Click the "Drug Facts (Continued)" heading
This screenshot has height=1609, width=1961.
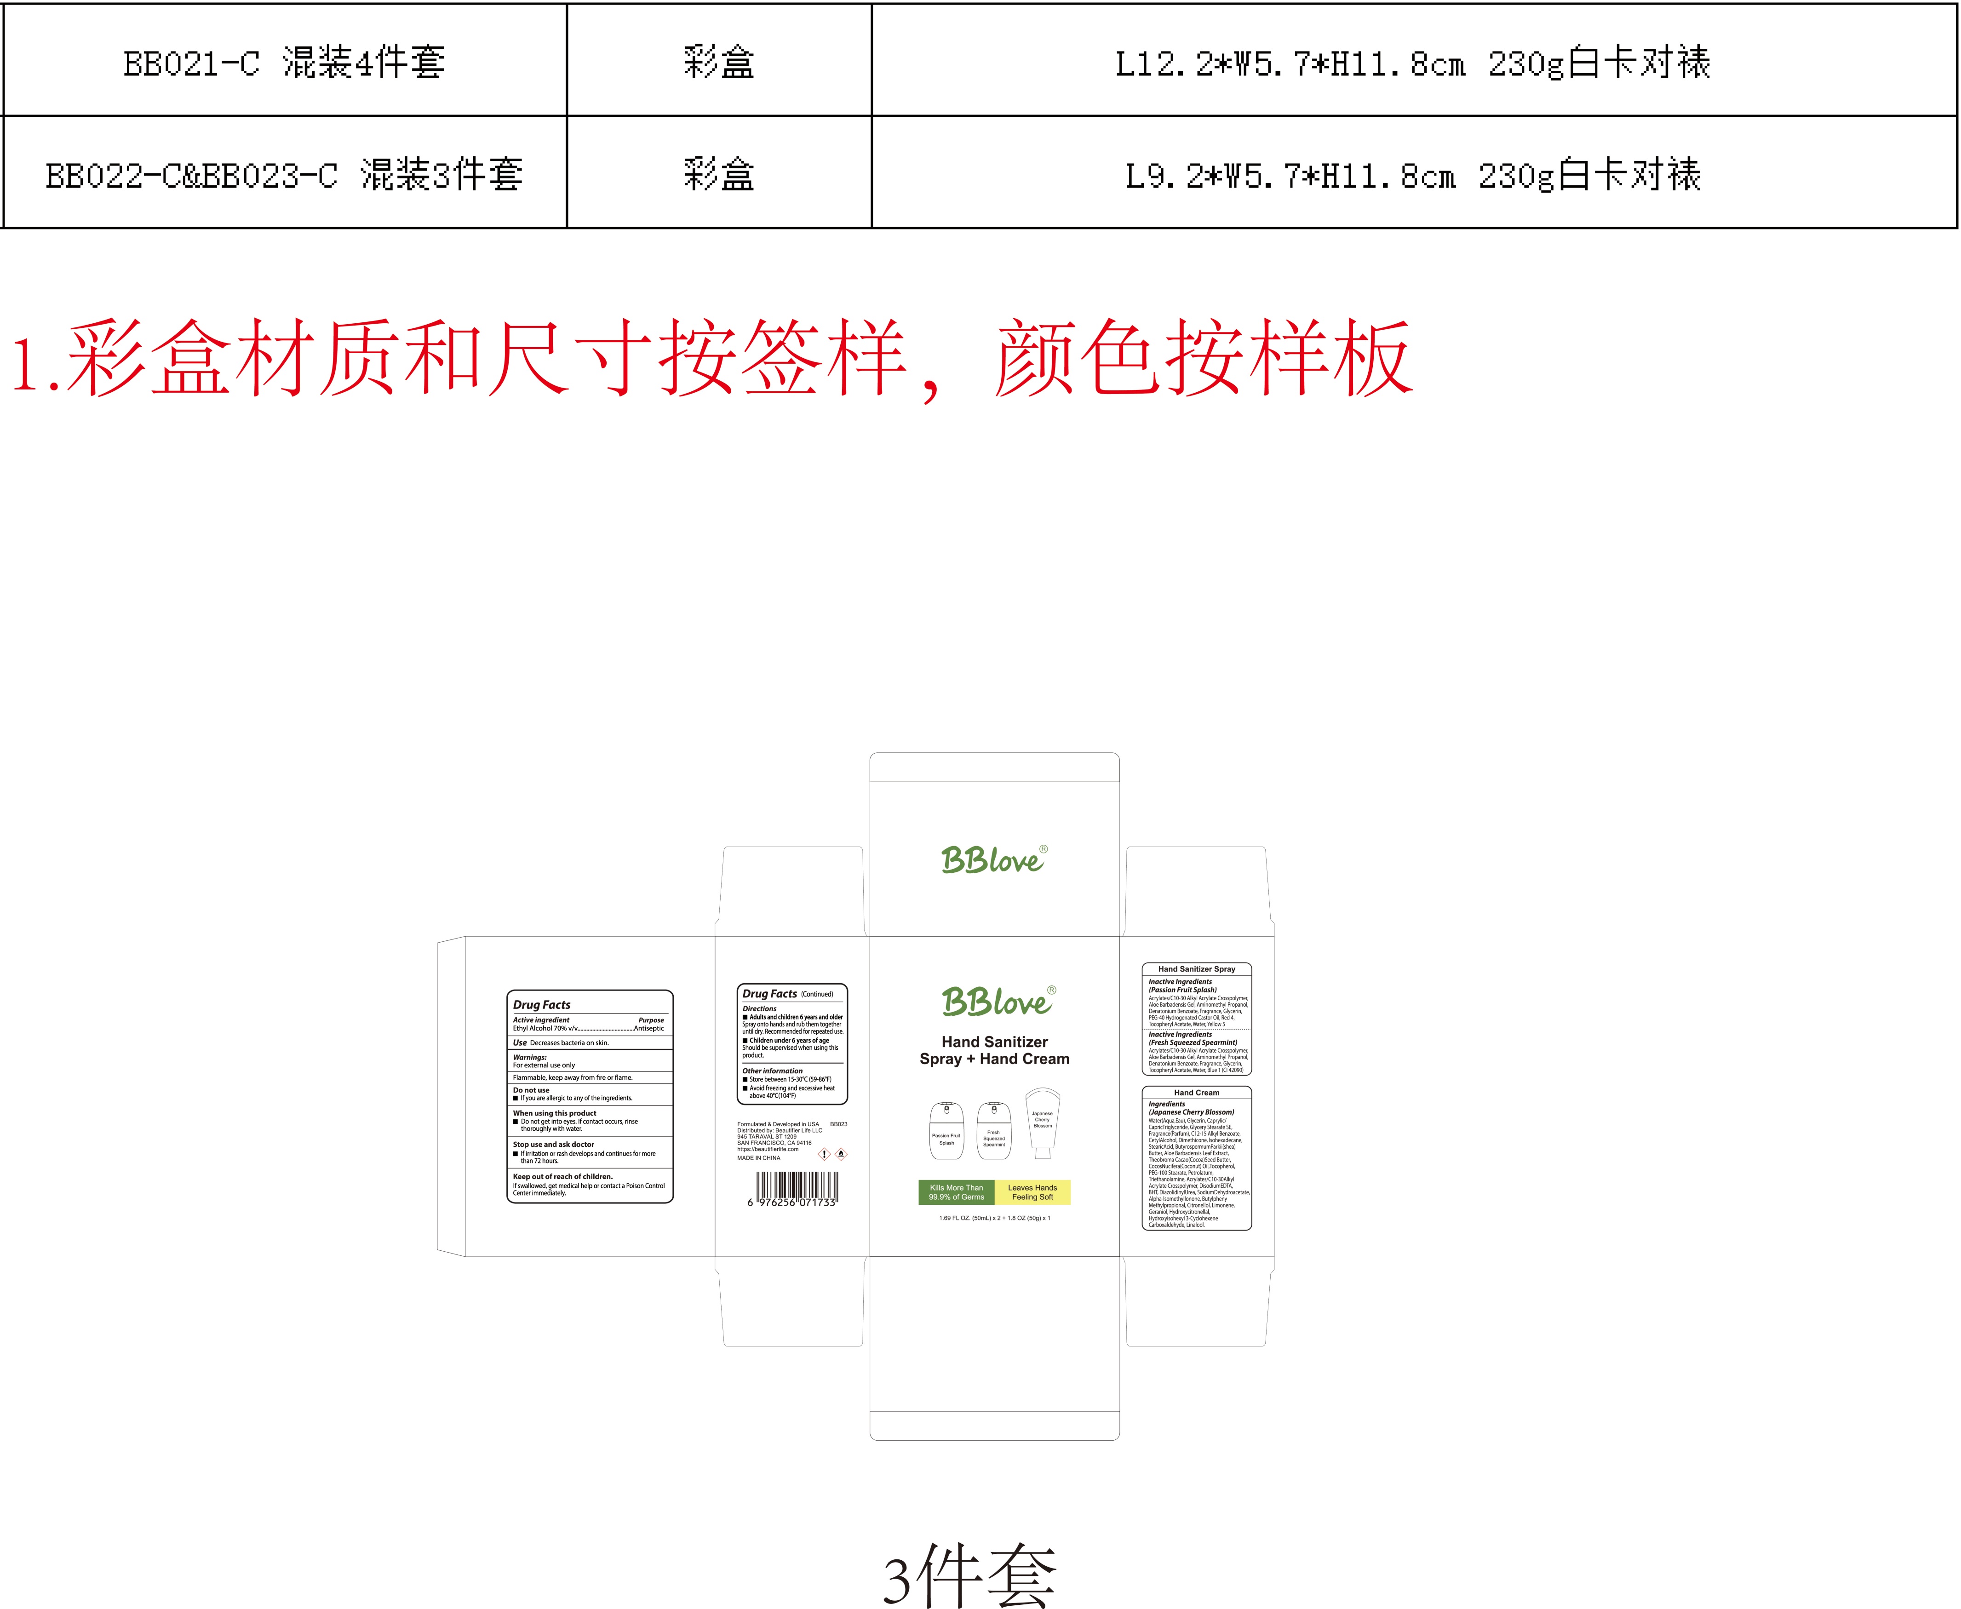[x=788, y=994]
